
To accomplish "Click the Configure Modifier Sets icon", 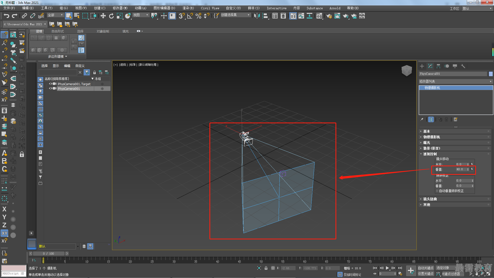I will 456,119.
